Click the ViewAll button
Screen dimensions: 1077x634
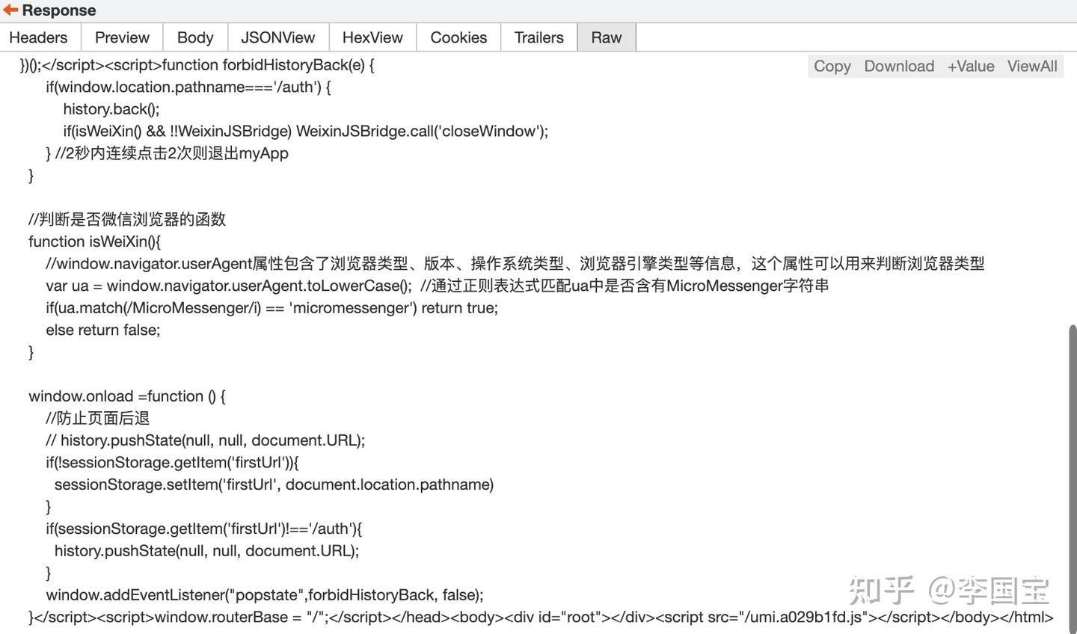click(x=1032, y=66)
